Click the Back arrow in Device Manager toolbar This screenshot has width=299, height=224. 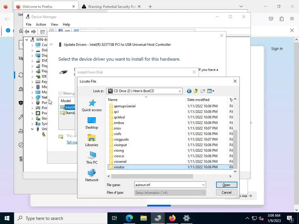click(27, 32)
